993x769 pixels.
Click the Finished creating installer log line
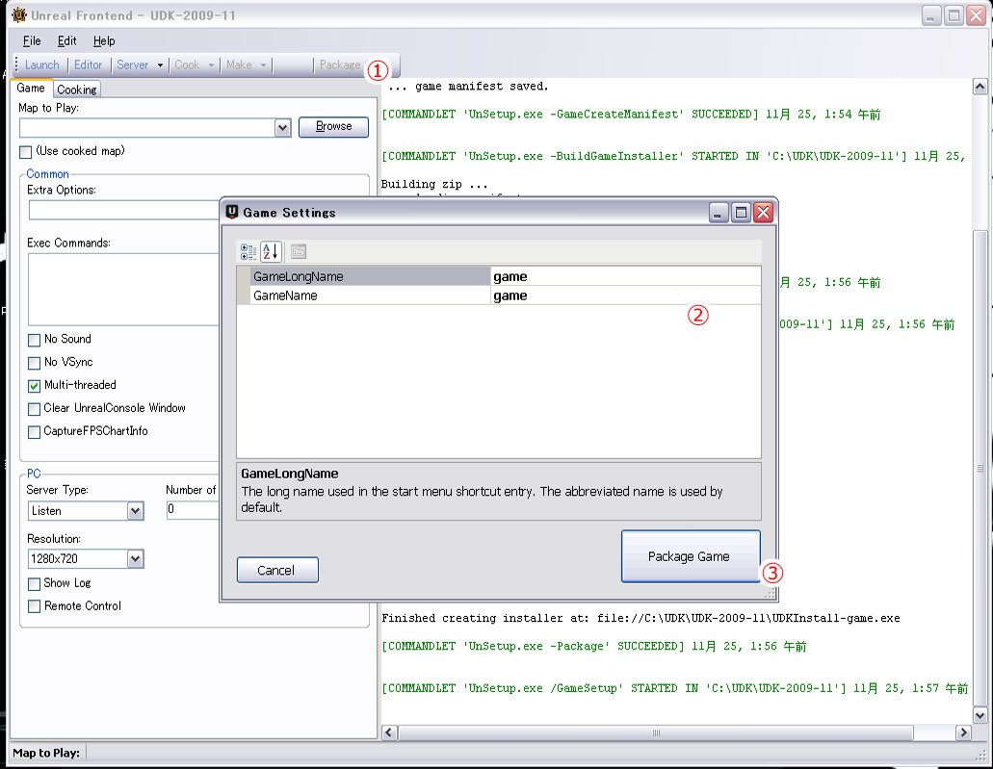tap(640, 618)
